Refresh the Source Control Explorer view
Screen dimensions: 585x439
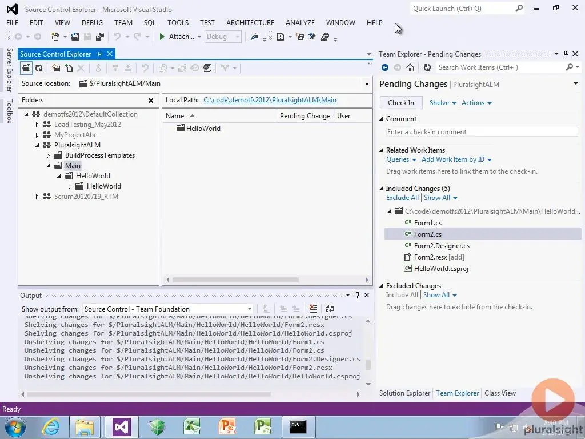39,68
